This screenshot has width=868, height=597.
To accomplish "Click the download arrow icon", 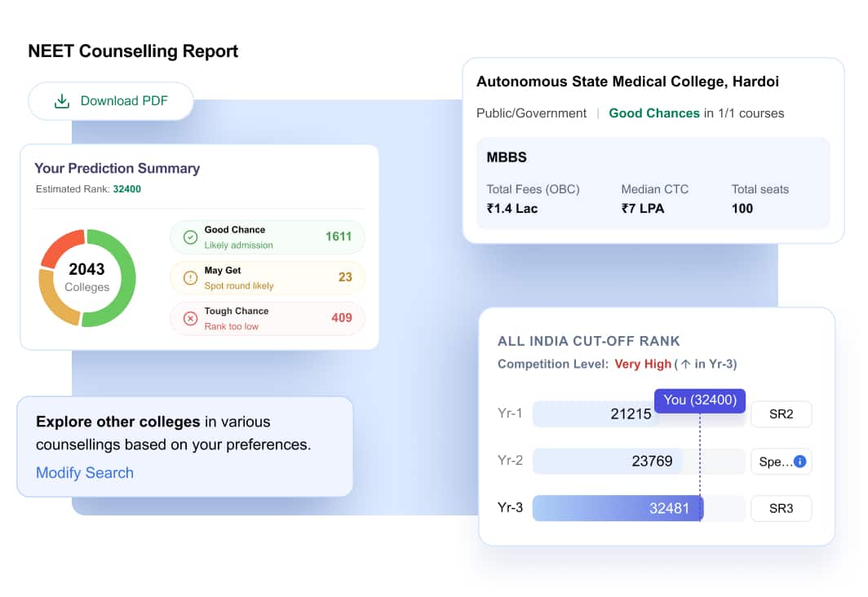I will click(x=62, y=101).
